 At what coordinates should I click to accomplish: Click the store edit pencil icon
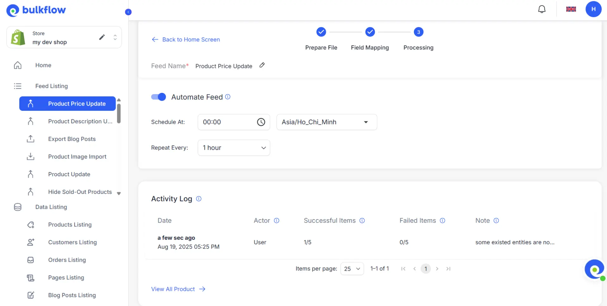point(102,37)
